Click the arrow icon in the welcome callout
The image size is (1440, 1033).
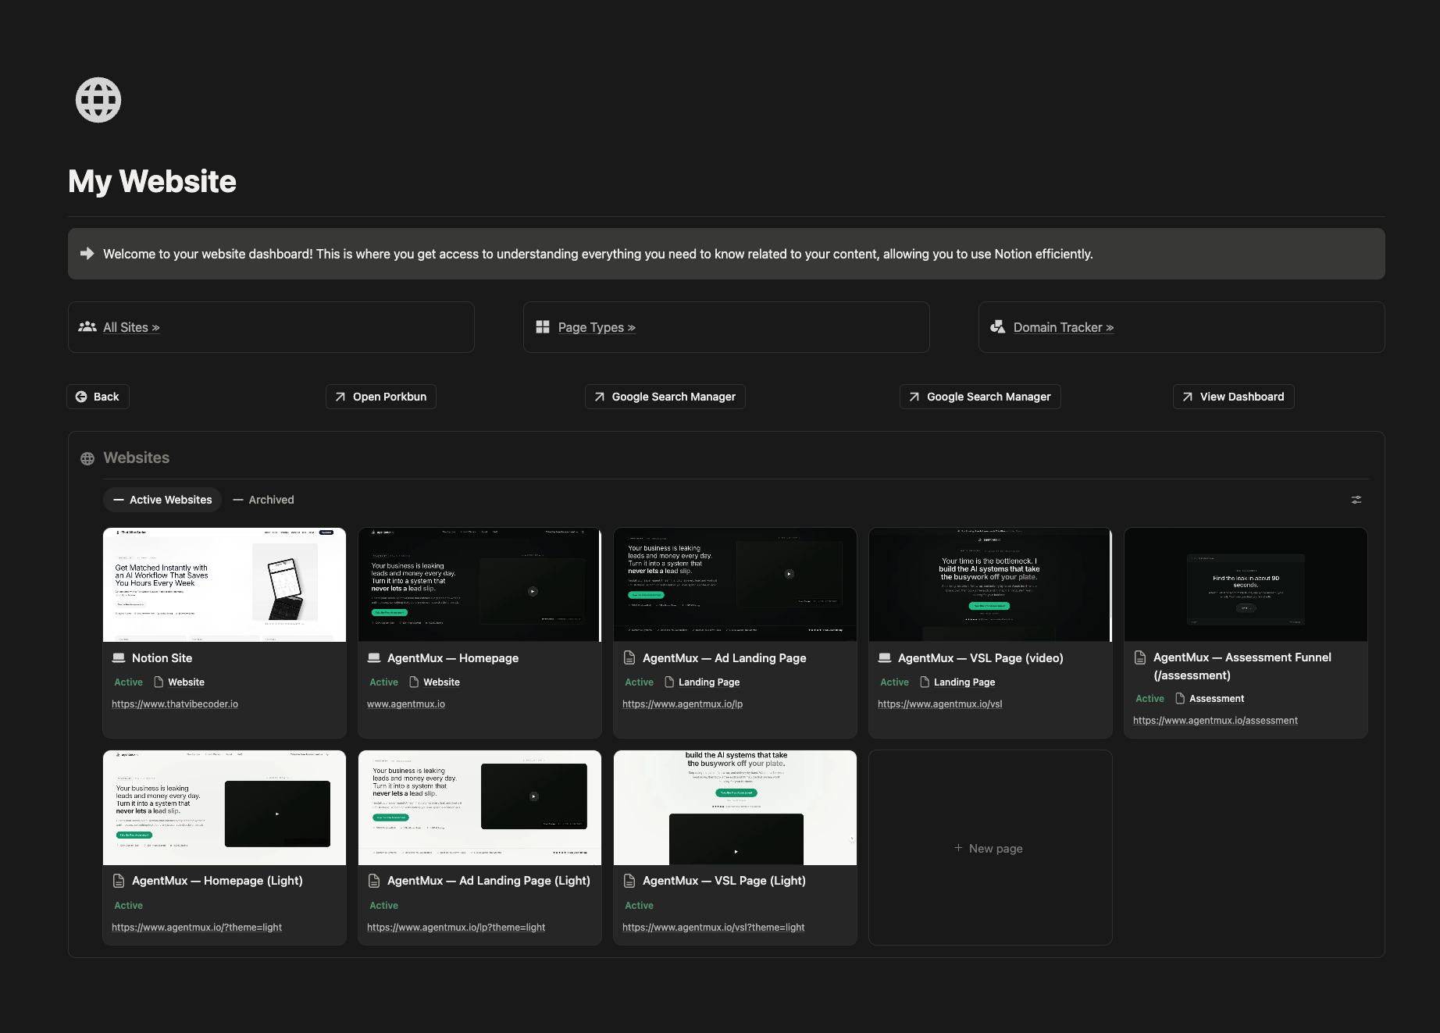87,253
